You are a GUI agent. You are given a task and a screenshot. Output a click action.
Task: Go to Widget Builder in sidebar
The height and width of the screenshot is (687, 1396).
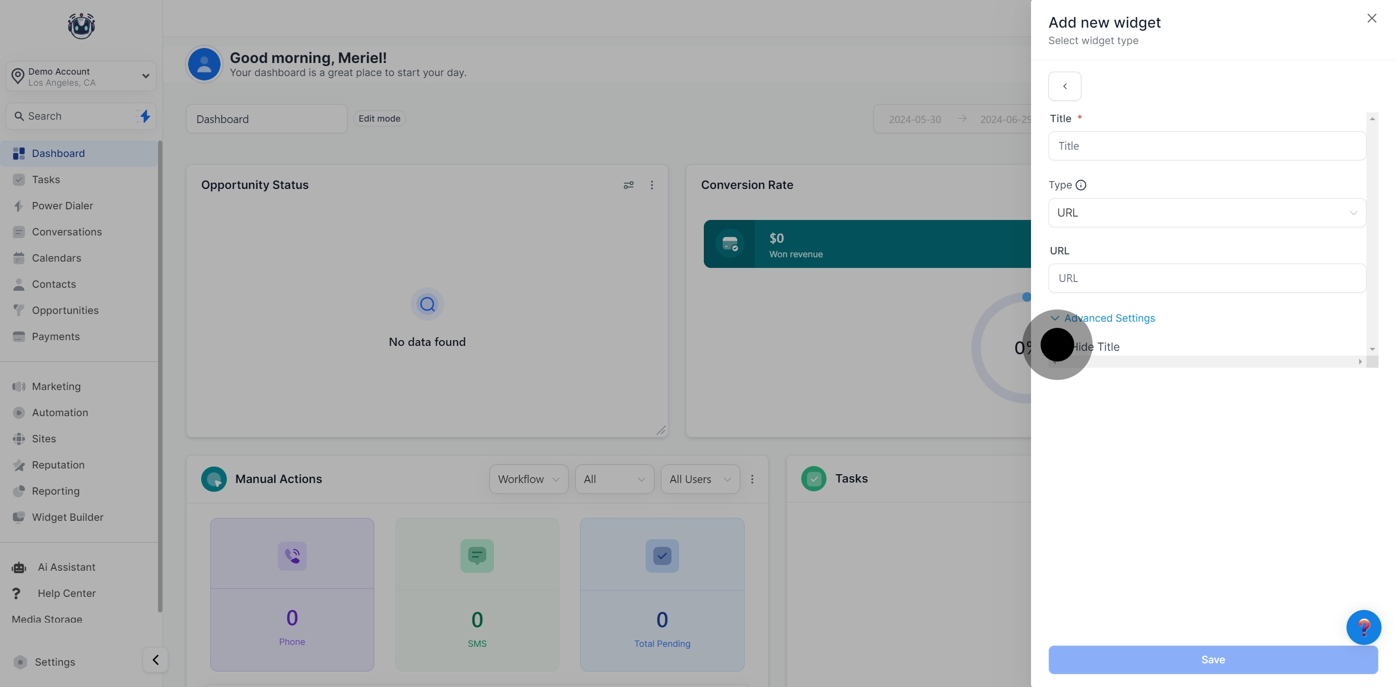pos(67,517)
